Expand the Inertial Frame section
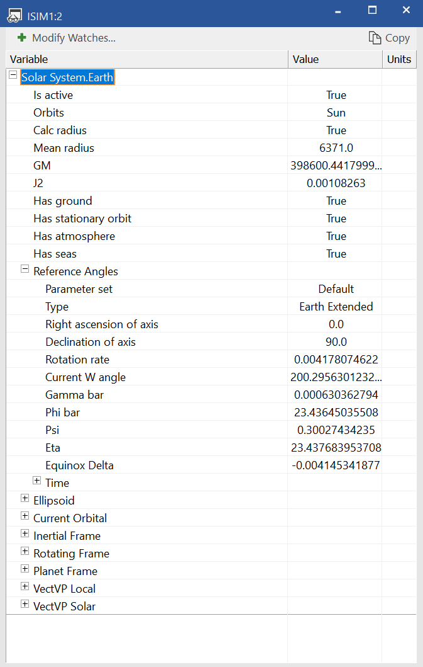The height and width of the screenshot is (667, 423). click(x=25, y=533)
